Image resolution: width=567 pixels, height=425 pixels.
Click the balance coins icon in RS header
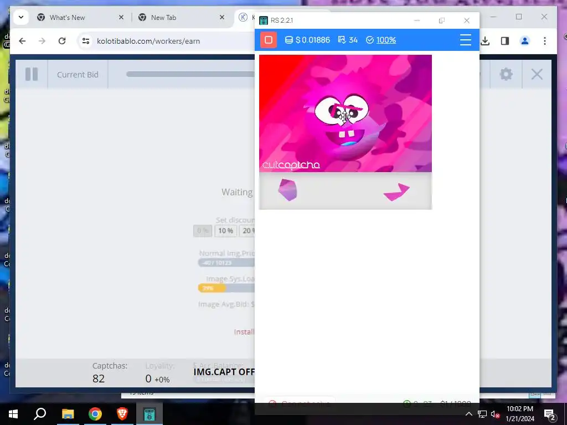(x=288, y=40)
